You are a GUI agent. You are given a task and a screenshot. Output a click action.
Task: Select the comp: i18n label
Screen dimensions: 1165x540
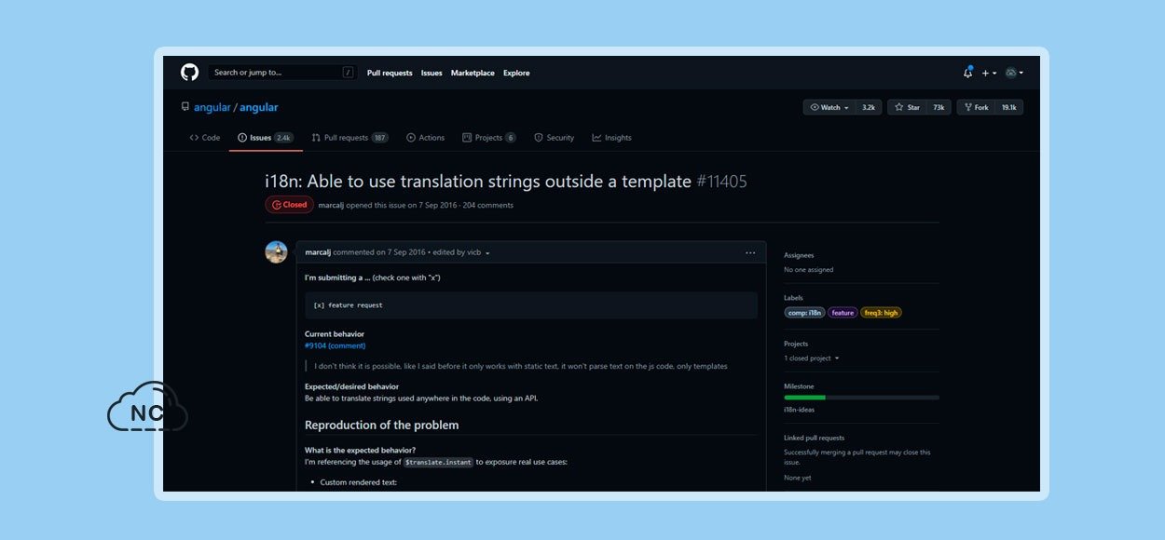(804, 313)
